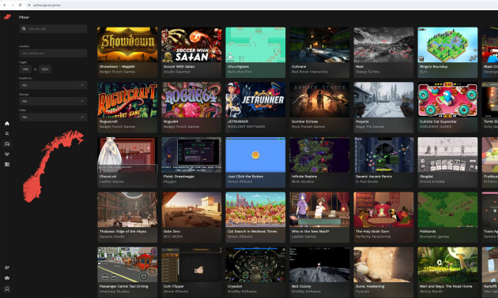Click the Utvikler filter text field

[53, 53]
